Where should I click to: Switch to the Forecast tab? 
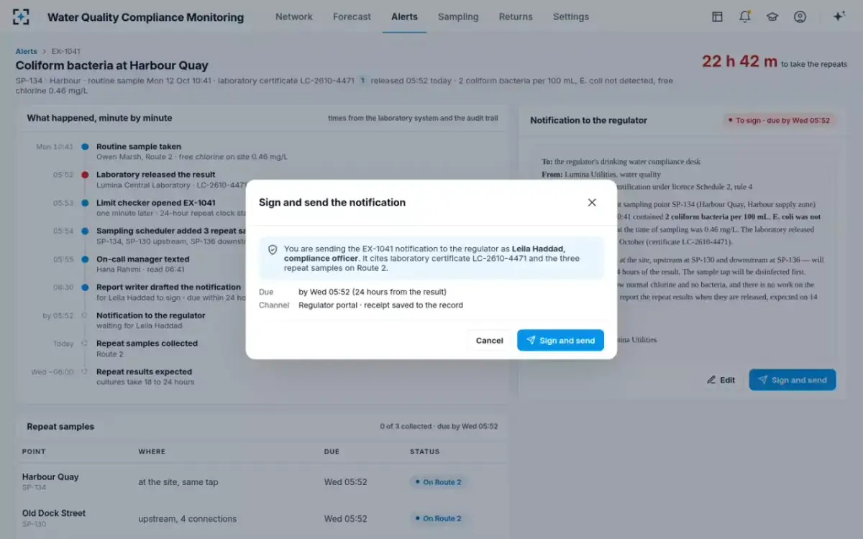352,17
